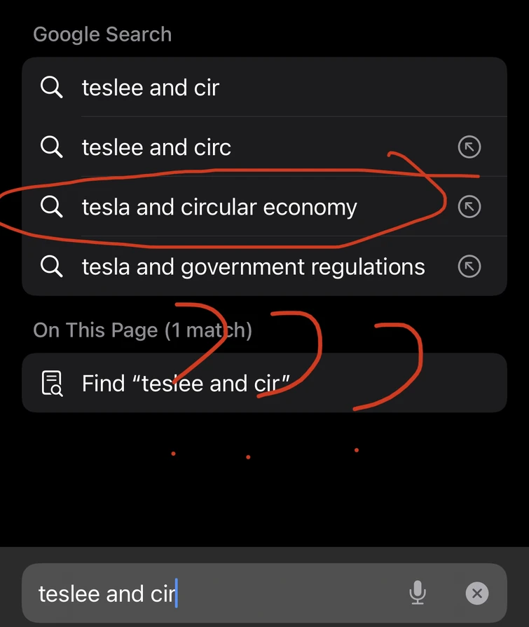Choose 'tesla and circular economy' suggestion
This screenshot has height=627, width=529.
click(x=219, y=208)
